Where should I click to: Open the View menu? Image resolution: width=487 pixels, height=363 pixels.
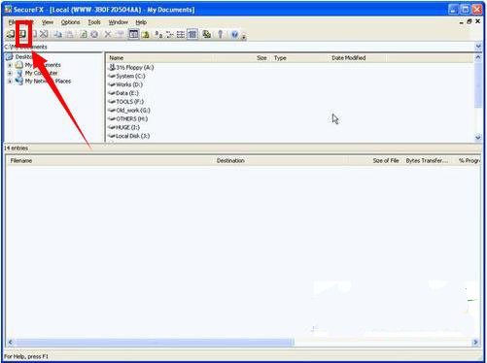(48, 22)
